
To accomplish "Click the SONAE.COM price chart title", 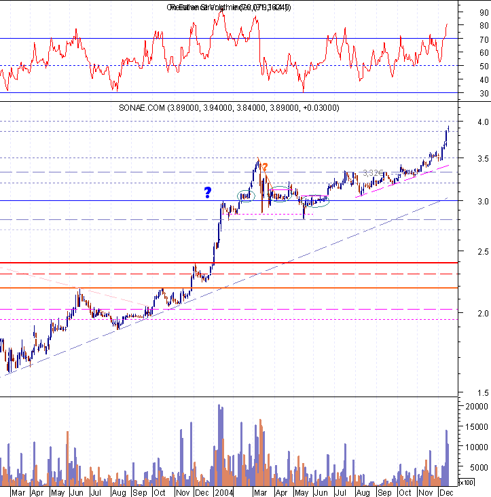I will pyautogui.click(x=229, y=108).
